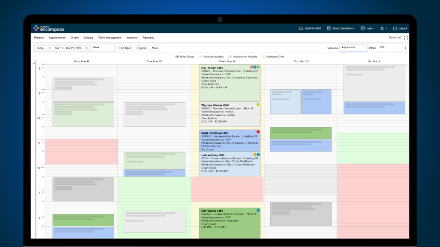
Task: Open the Reporting menu
Action: point(149,37)
